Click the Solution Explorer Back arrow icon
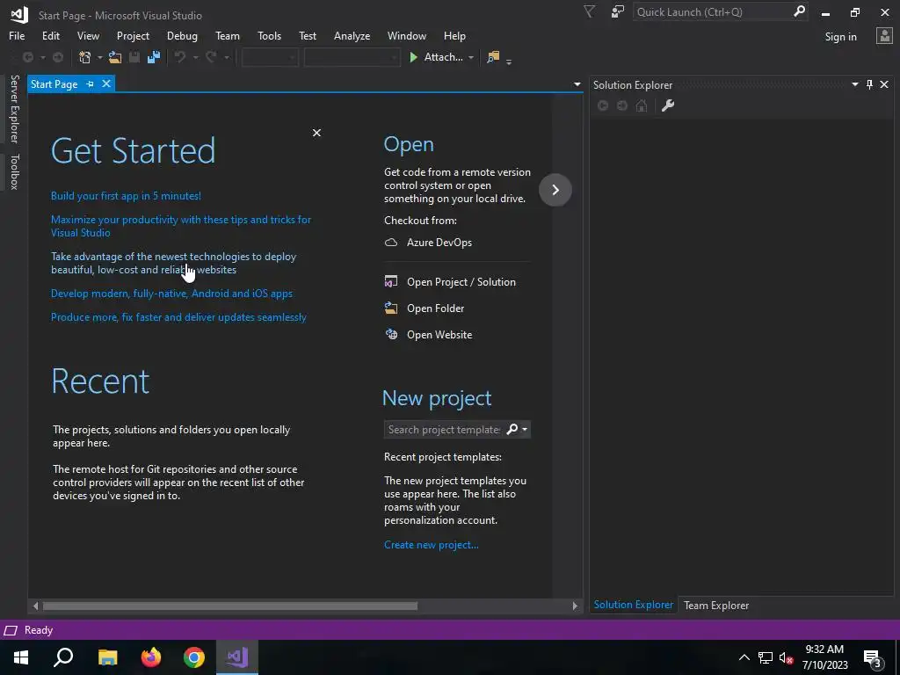Screen dimensions: 900x675 (603, 105)
